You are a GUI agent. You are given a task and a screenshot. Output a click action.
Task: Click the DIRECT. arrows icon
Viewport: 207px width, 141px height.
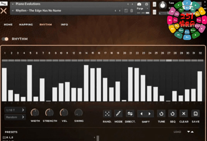[130, 113]
